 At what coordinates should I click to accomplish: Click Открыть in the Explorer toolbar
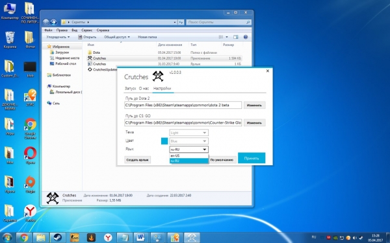click(x=87, y=37)
